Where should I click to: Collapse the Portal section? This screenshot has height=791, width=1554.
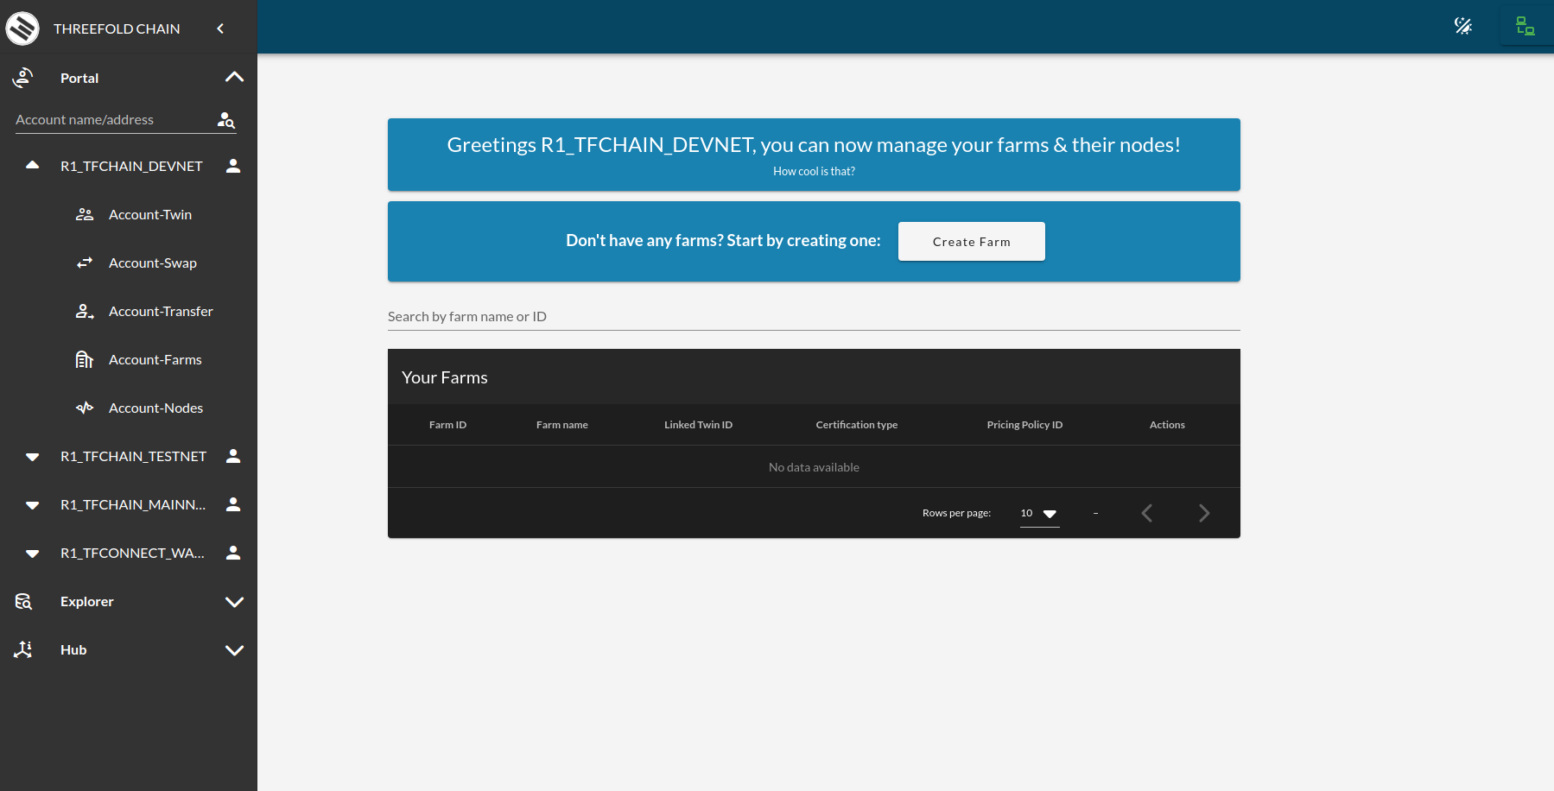pos(234,77)
